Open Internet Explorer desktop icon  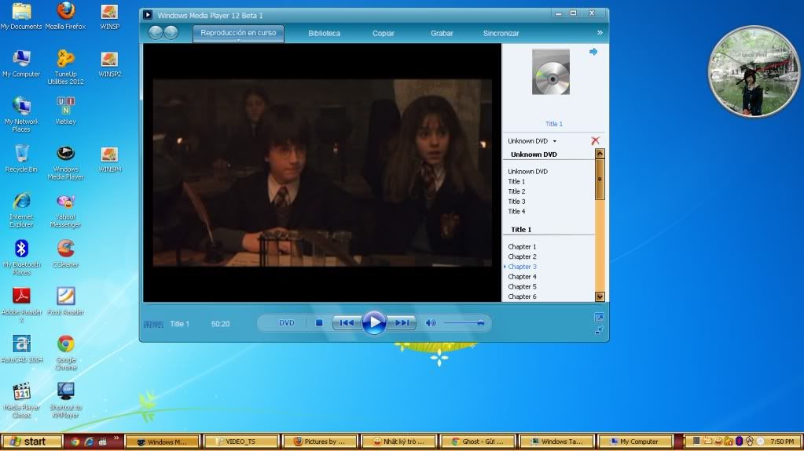point(21,210)
